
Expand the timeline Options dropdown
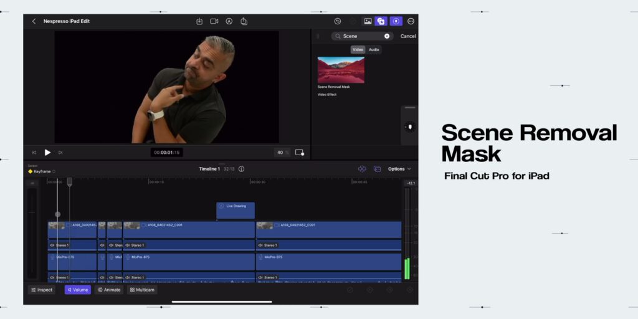pyautogui.click(x=399, y=169)
